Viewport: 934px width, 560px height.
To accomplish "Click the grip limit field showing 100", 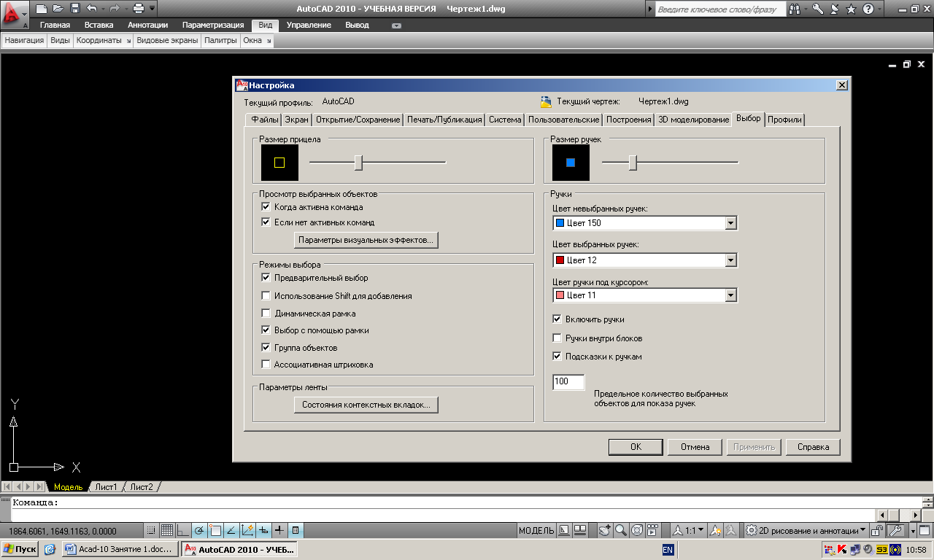I will [568, 382].
